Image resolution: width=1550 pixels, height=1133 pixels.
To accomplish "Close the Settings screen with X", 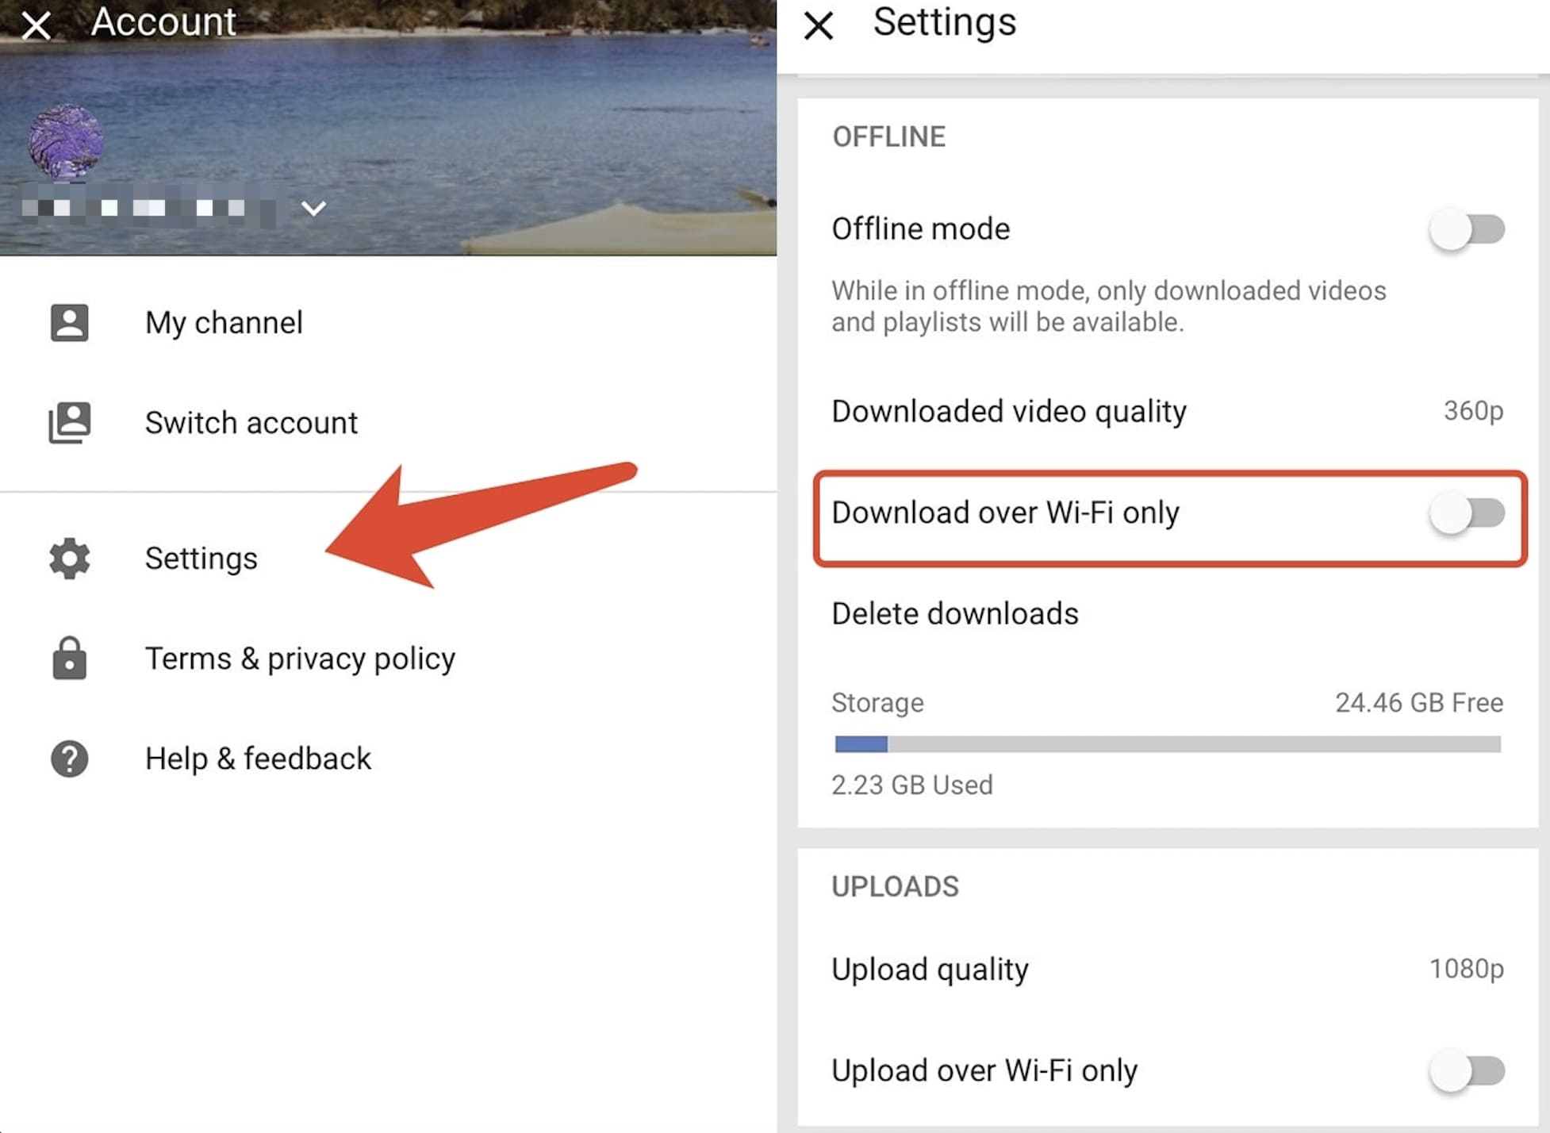I will point(818,25).
